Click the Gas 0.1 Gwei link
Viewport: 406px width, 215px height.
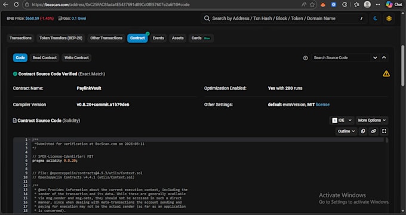pos(79,19)
